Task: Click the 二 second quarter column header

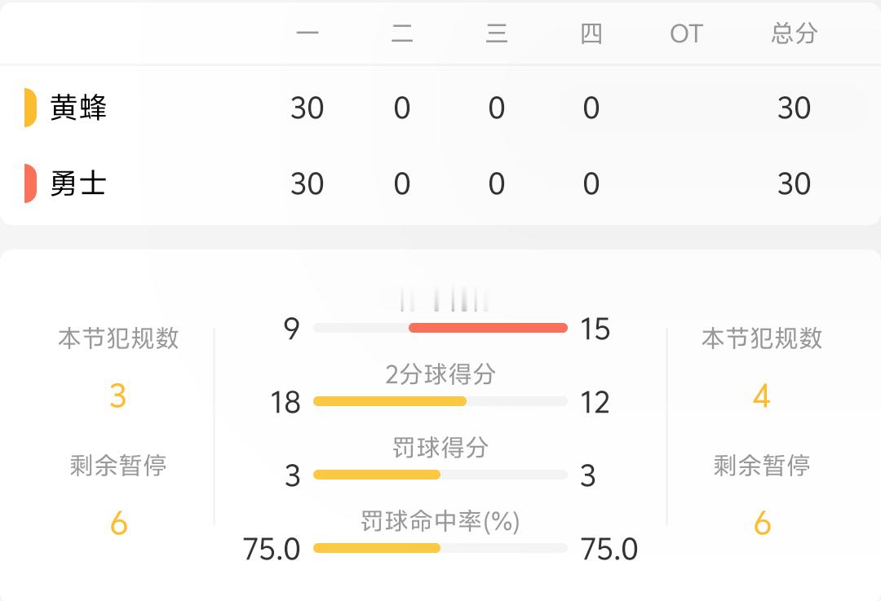Action: coord(402,33)
